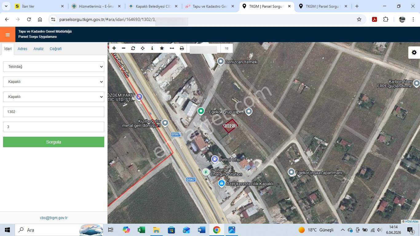
Task: Open the info tool in map toolbar
Action: click(152, 48)
